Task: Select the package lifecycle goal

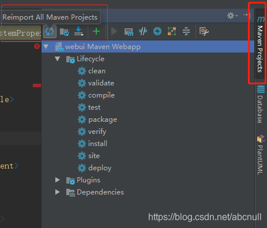Action: pyautogui.click(x=97, y=119)
